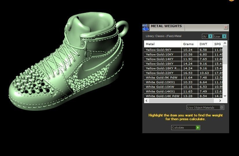Select the White Gold:14KX1 row
239x156 pixels.
click(183, 91)
